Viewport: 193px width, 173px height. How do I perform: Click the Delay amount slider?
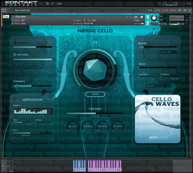coord(158,67)
